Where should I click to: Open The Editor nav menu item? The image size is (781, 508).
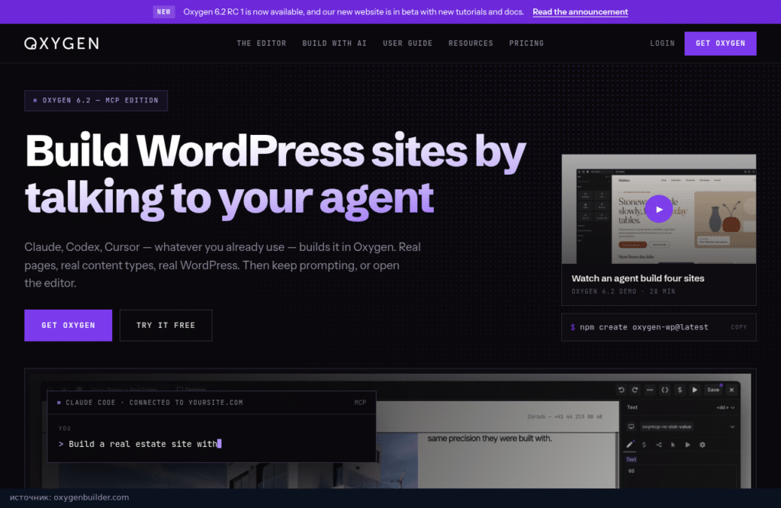[x=262, y=43]
